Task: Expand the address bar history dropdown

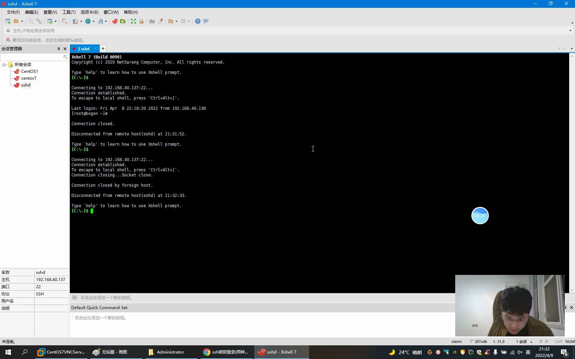Action: click(x=570, y=30)
